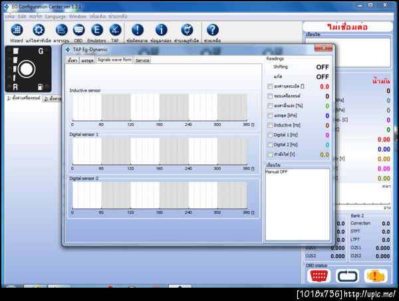Open the Emulators tool

[96, 33]
